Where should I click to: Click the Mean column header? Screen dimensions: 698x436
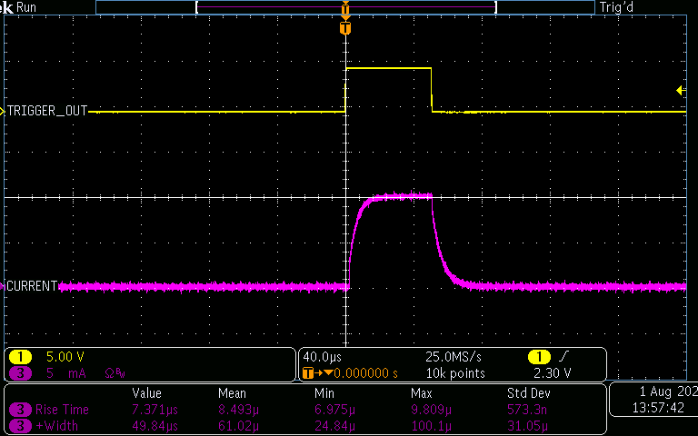[x=232, y=393]
